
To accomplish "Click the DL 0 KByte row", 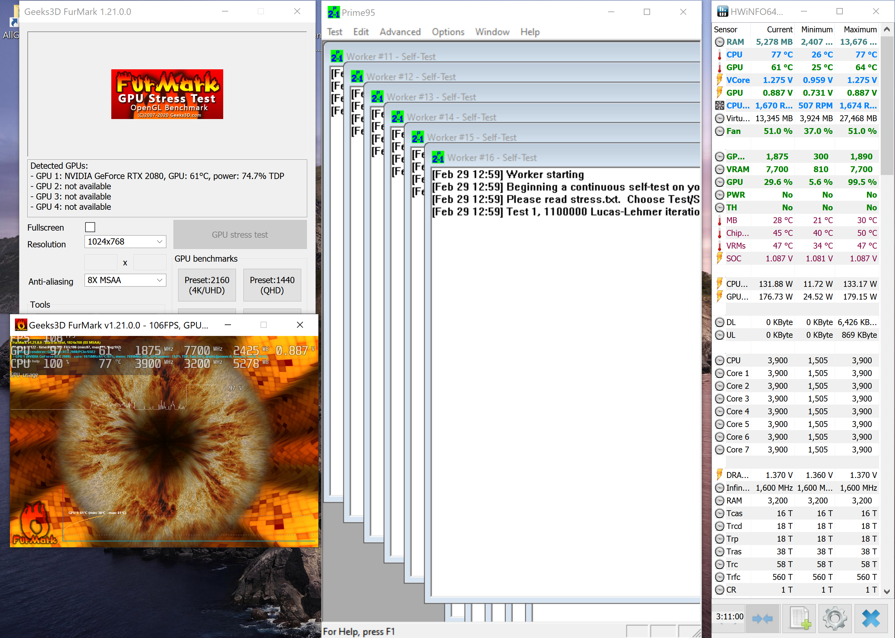I will pos(796,322).
